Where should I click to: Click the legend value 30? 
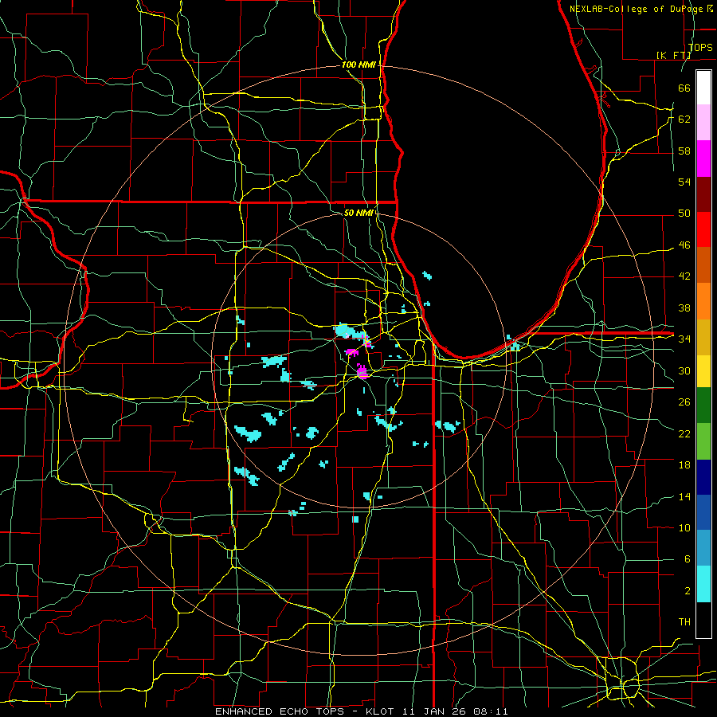click(x=684, y=370)
